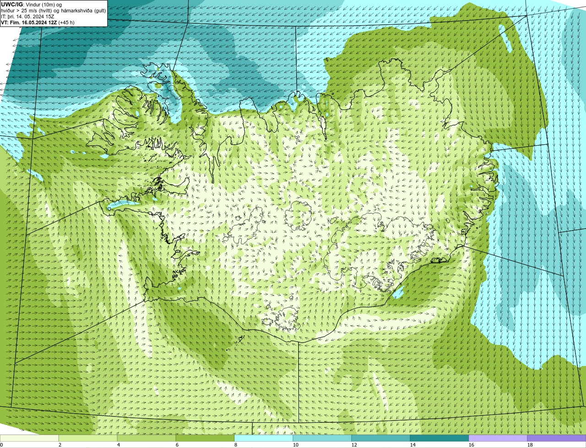
Task: Click the 16–18 m/s light lavender legend swatch
Action: coord(498,438)
